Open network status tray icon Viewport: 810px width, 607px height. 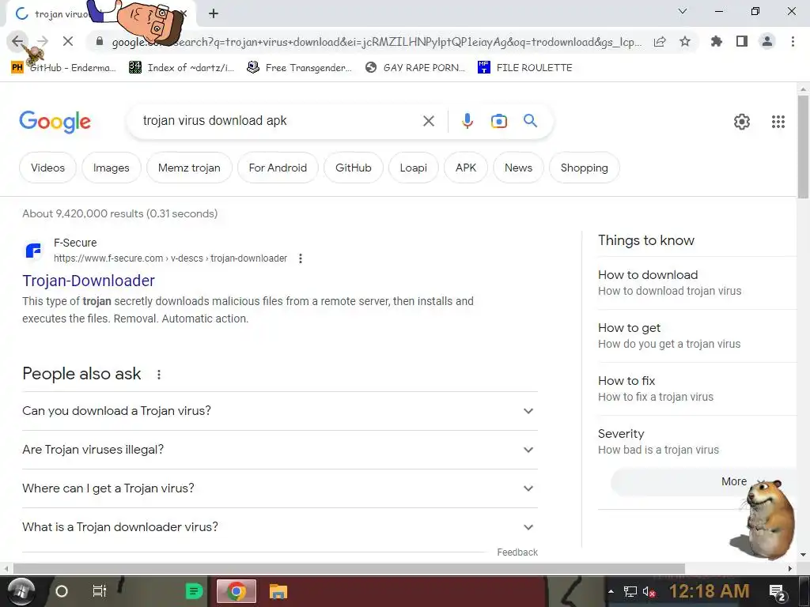tap(630, 591)
